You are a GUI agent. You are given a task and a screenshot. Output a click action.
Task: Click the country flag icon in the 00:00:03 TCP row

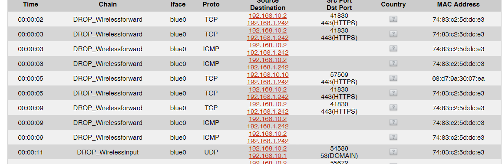pyautogui.click(x=393, y=34)
